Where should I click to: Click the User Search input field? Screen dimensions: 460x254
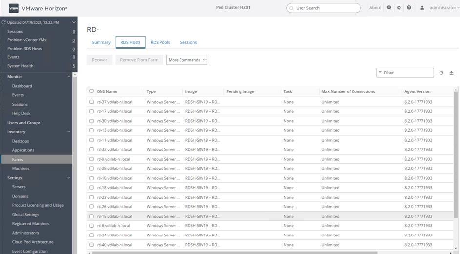click(323, 8)
